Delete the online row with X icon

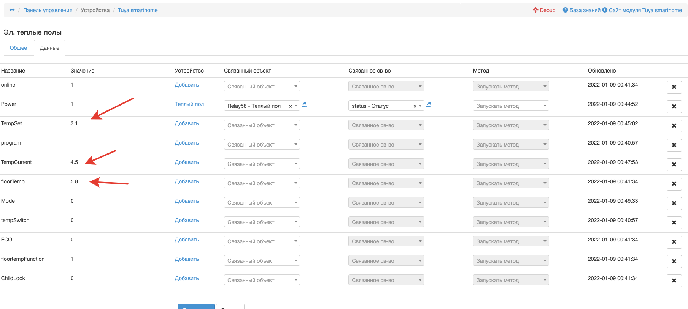(674, 87)
